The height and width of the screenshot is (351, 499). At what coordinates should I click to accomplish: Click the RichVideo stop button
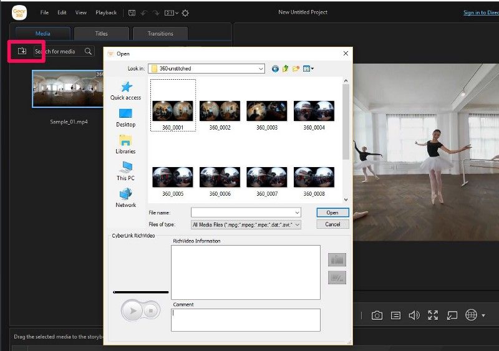[x=151, y=310]
